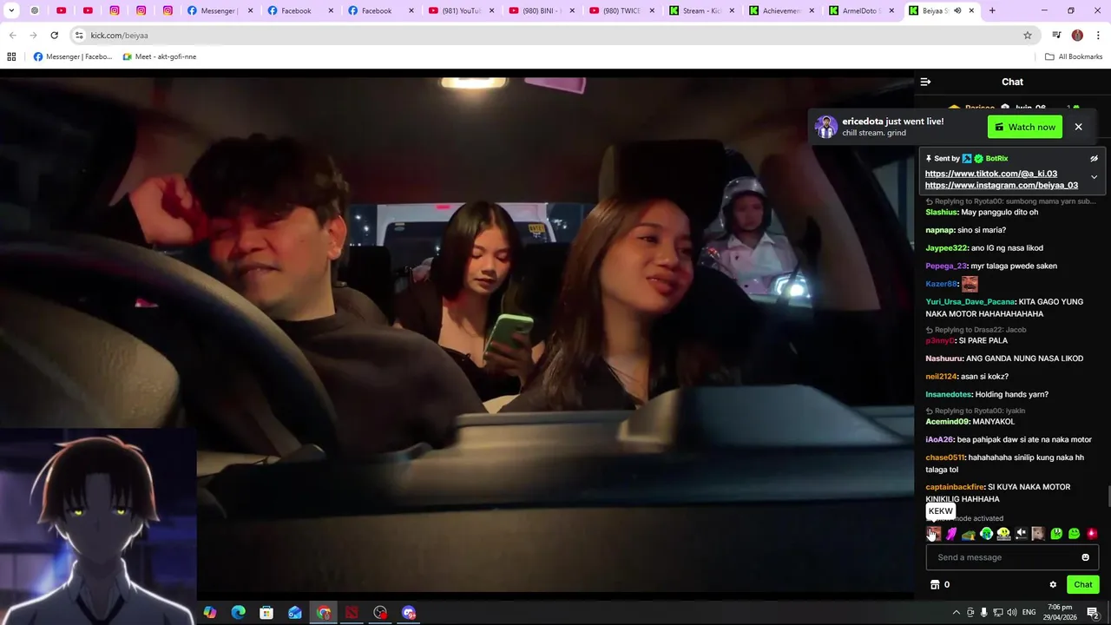
Task: Open a new browser tab
Action: [x=992, y=10]
